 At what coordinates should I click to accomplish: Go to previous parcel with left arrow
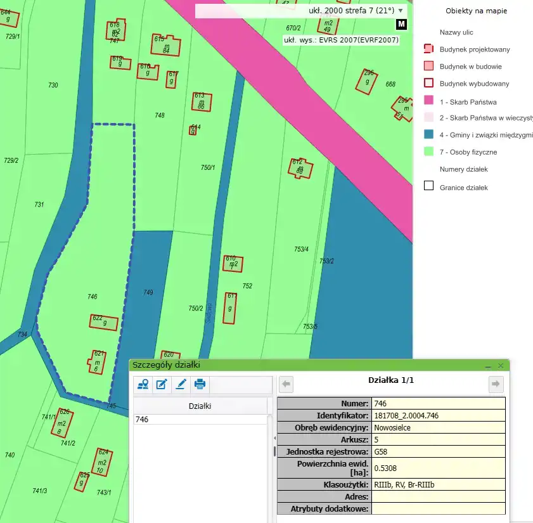pos(286,384)
